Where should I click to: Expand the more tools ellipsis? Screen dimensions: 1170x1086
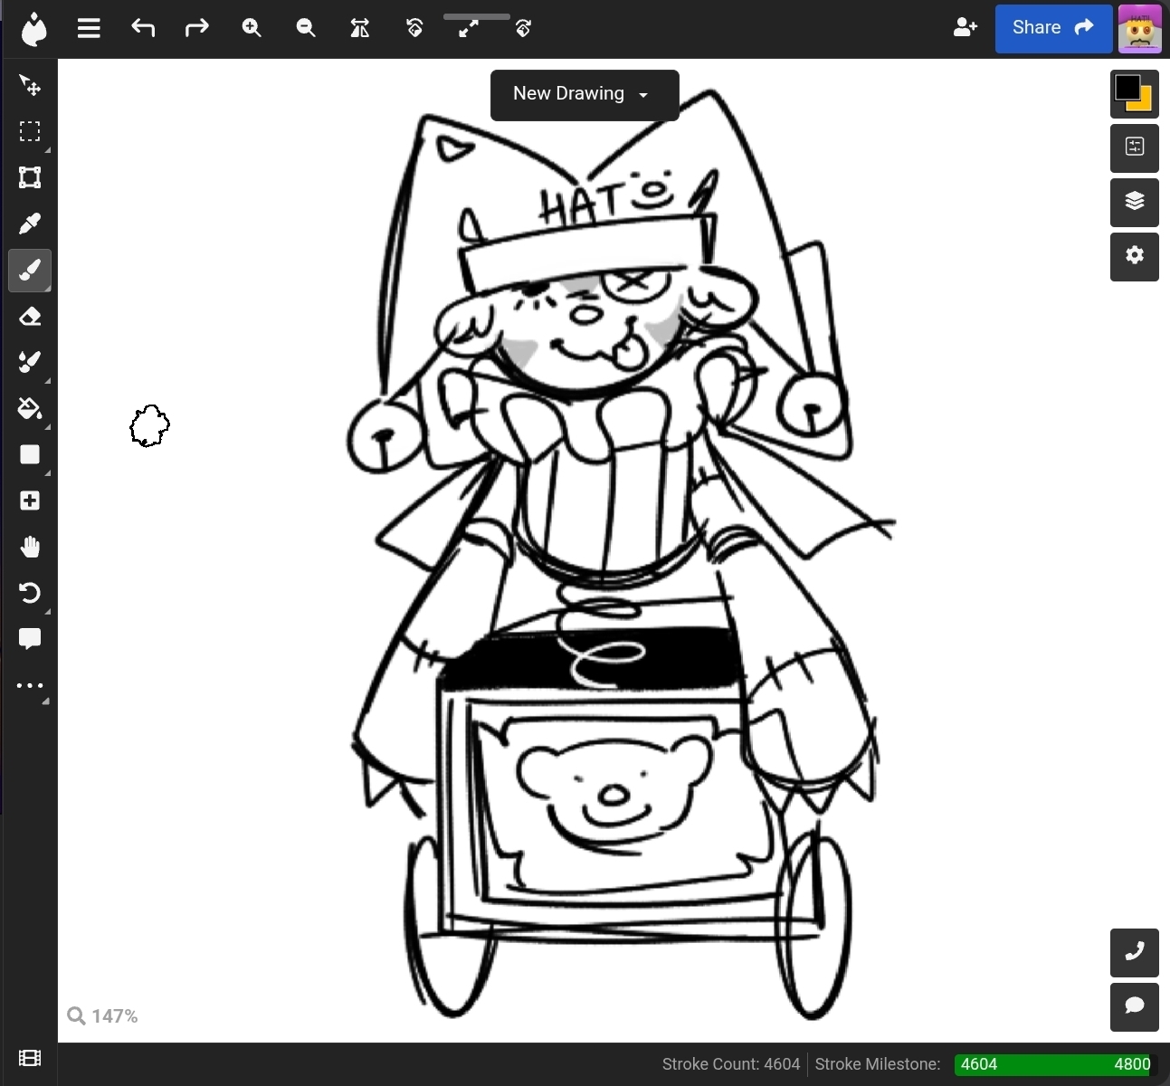(x=30, y=686)
